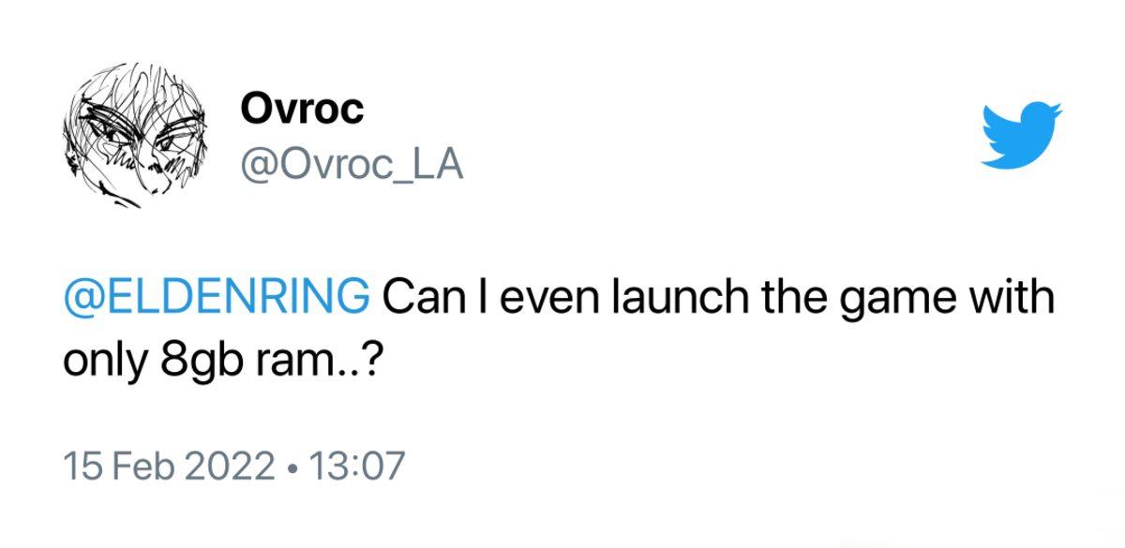The height and width of the screenshot is (548, 1125).
Task: Click the blue Twitter bird logo
Action: click(x=1022, y=135)
